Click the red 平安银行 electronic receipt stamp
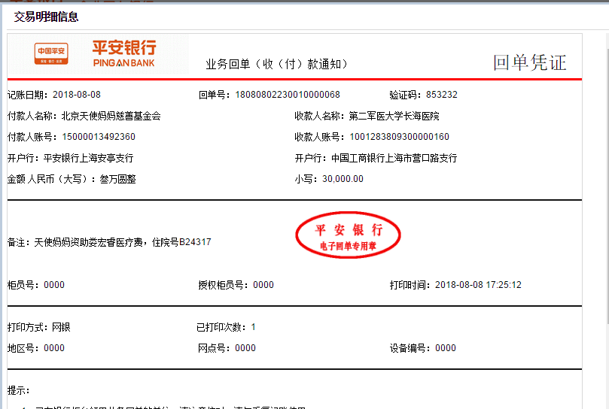The width and height of the screenshot is (609, 409). pos(348,235)
